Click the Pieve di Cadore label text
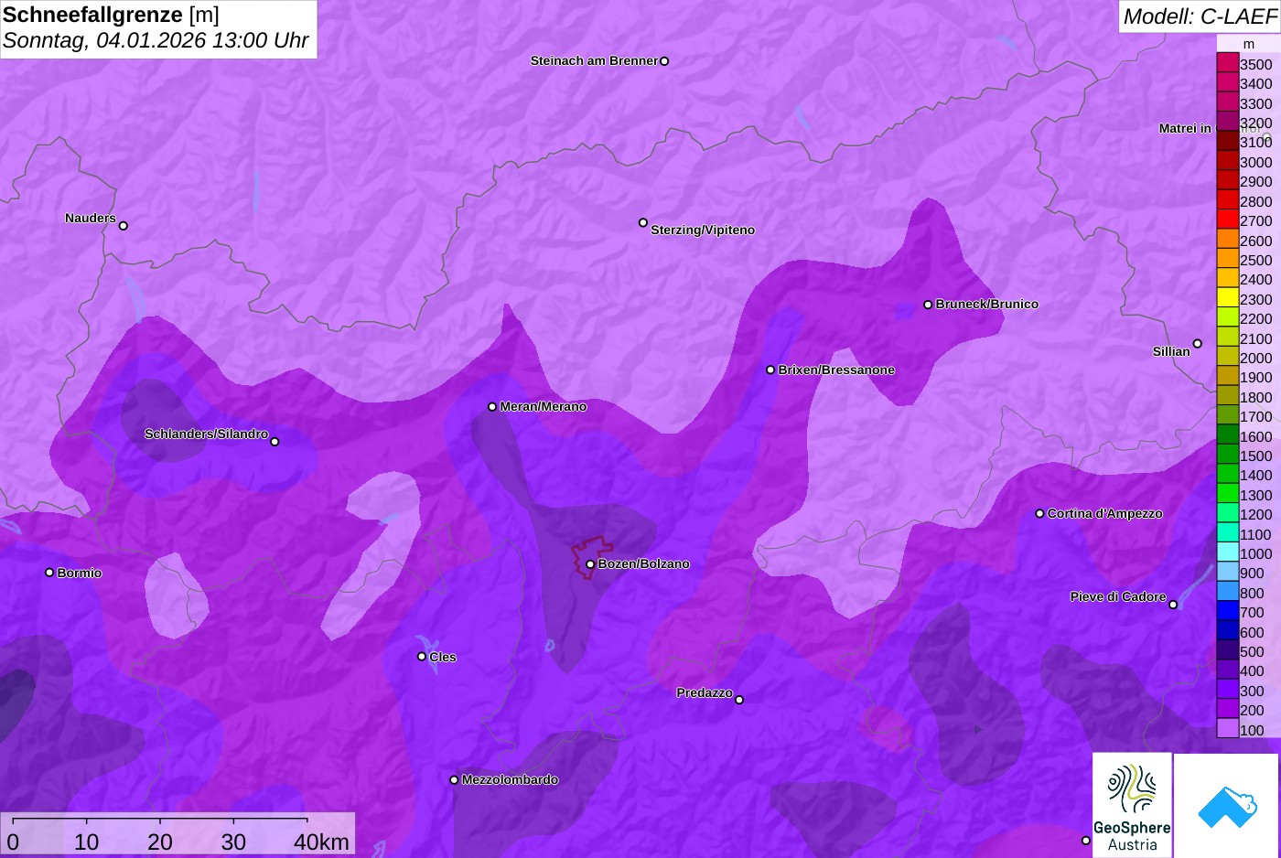The image size is (1281, 858). click(1118, 597)
